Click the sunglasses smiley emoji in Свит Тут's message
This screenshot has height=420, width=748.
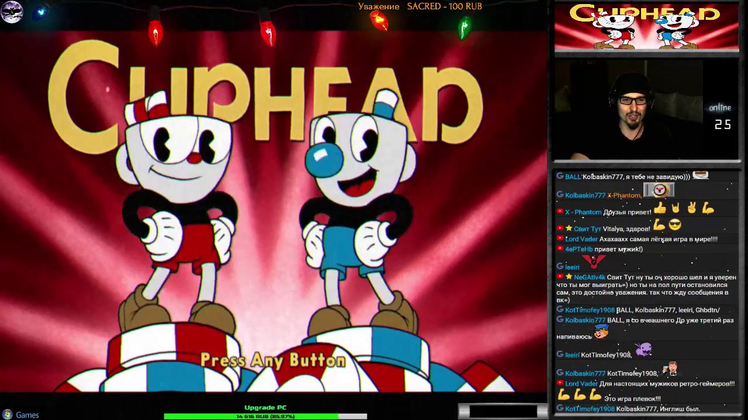pyautogui.click(x=675, y=225)
